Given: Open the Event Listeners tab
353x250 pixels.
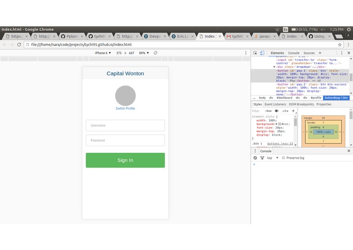Looking at the screenshot, I should pos(275,104).
